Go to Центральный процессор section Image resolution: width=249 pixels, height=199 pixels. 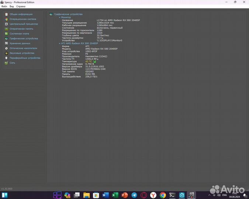point(24,24)
